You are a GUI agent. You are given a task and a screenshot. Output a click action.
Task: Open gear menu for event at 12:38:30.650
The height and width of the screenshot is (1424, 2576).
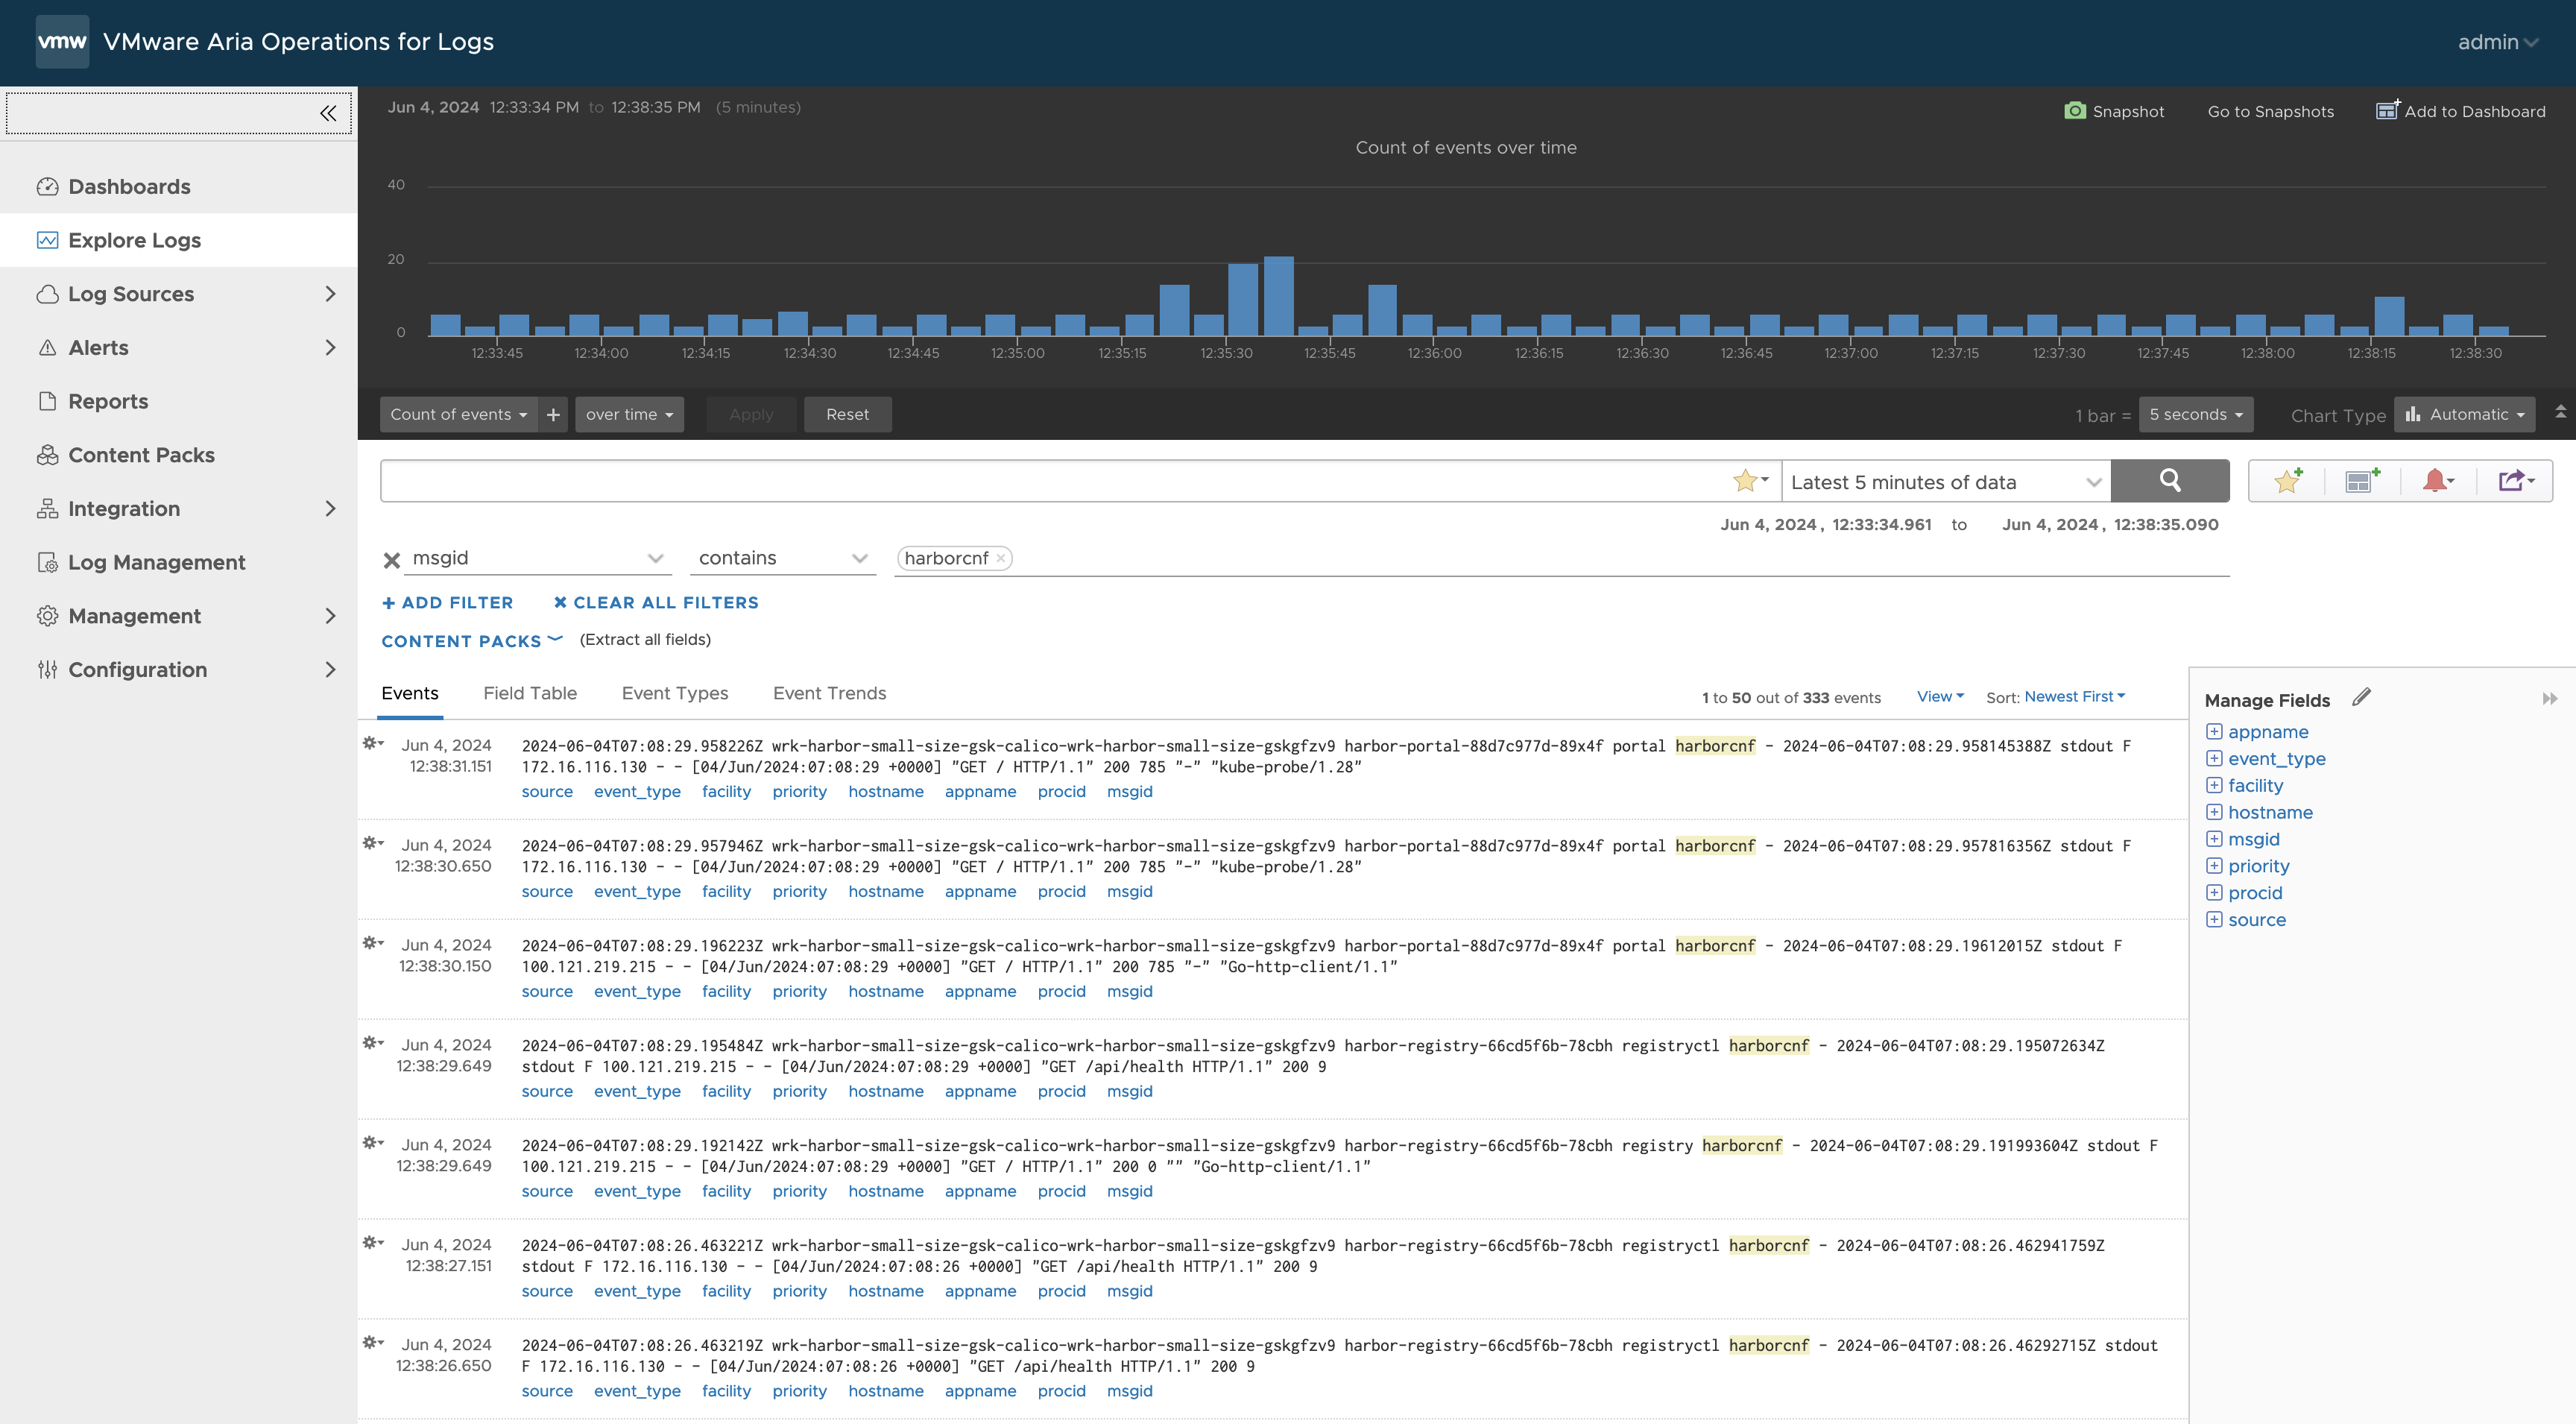tap(373, 843)
